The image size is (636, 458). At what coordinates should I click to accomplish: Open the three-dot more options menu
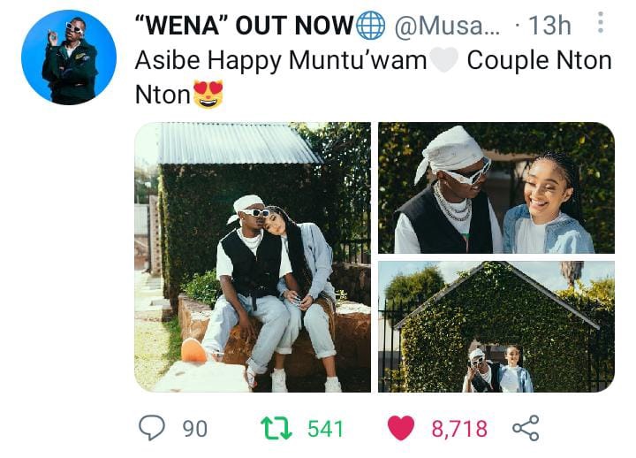601,22
